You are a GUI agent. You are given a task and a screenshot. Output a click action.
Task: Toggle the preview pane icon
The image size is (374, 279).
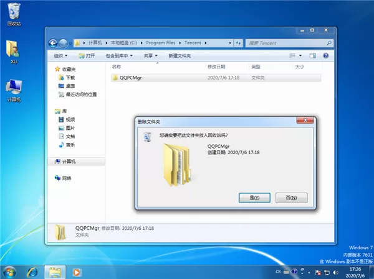pos(312,56)
